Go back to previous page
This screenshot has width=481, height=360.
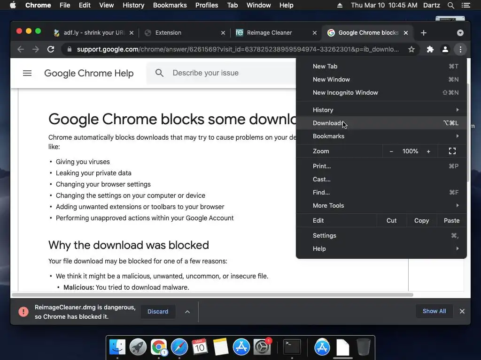pyautogui.click(x=21, y=49)
